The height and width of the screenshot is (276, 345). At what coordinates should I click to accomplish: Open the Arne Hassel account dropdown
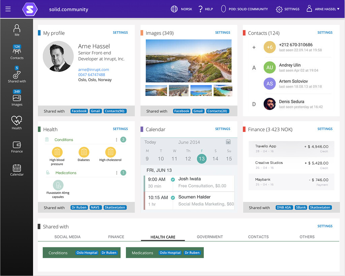point(323,9)
